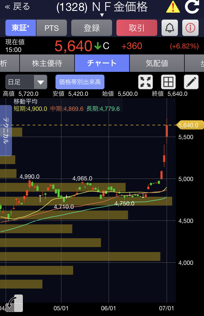The width and height of the screenshot is (204, 316).
Task: Toggle the 価格帯別出来高 volume-by-price button
Action: (x=80, y=82)
